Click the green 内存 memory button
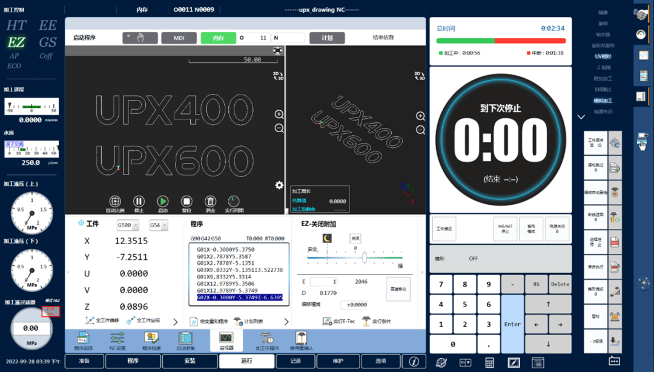 [x=218, y=38]
